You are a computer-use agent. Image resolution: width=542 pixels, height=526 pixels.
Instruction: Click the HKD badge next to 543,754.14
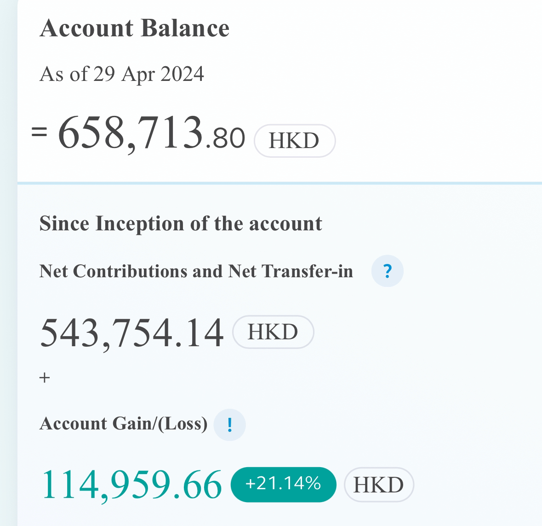point(273,332)
